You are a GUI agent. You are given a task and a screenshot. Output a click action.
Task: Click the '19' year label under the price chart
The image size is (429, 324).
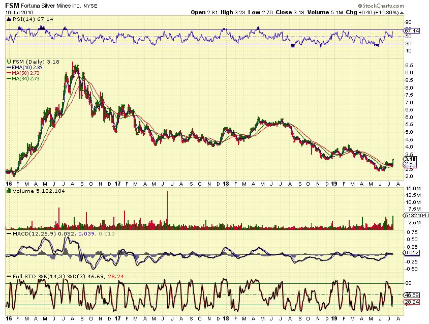(x=334, y=184)
